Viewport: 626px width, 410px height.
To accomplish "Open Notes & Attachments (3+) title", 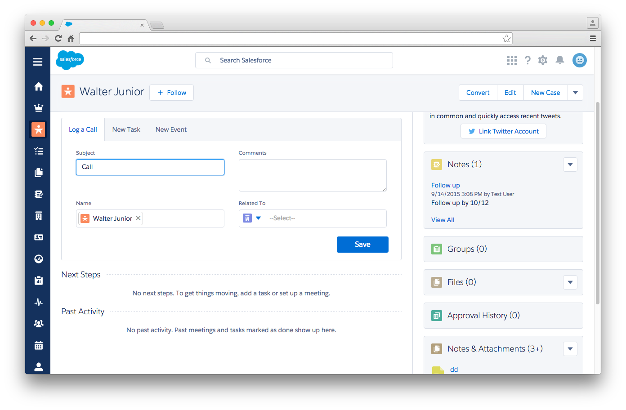I will (x=495, y=349).
